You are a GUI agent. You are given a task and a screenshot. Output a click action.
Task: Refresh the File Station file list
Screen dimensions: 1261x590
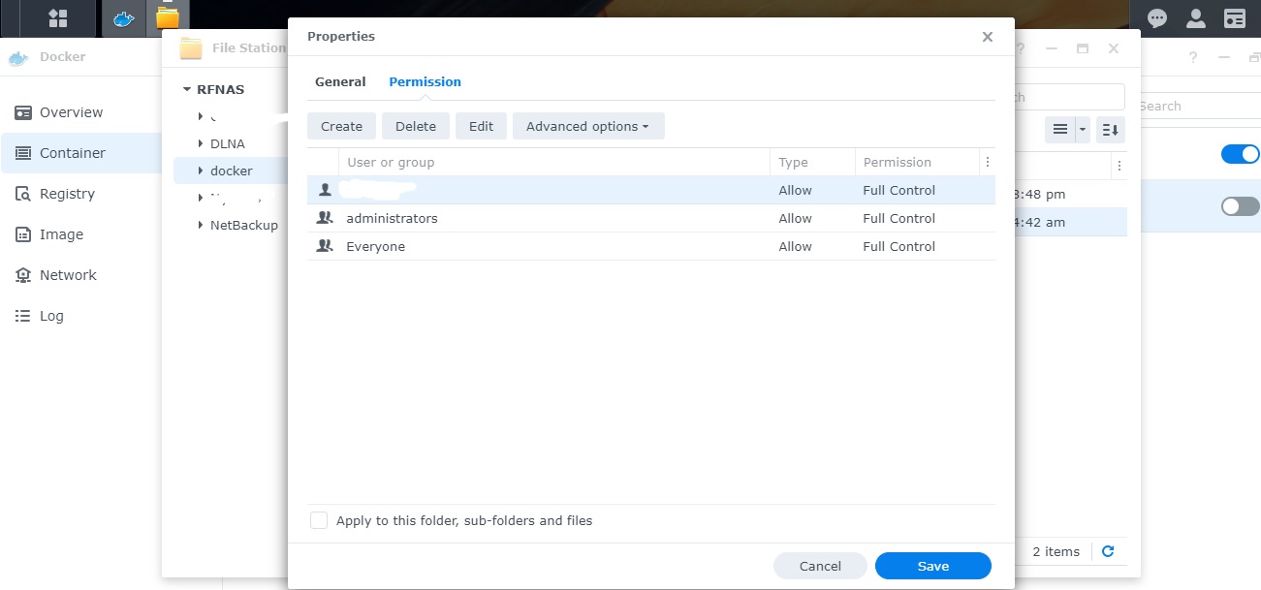[1108, 551]
